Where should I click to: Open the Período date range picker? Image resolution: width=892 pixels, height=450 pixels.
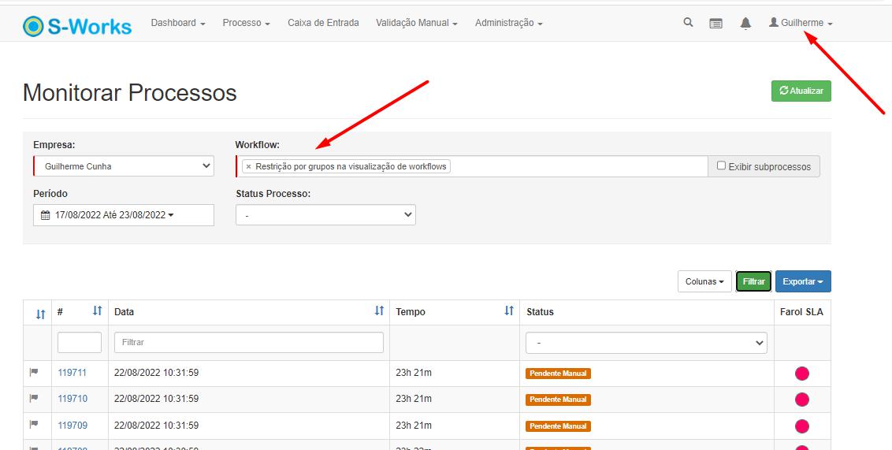point(123,214)
